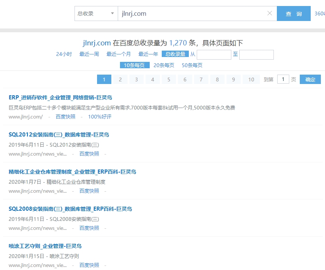Open the ERP_进销存软件 result title link
This screenshot has height=270, width=325.
(60, 97)
